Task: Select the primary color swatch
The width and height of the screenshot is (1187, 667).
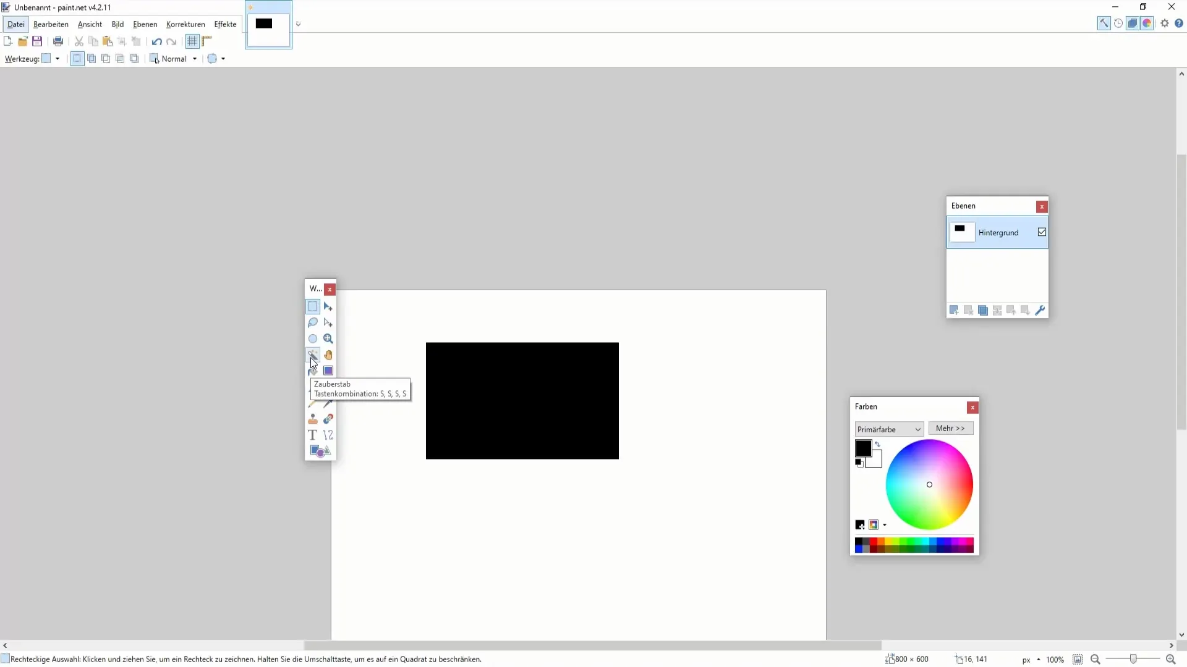Action: pyautogui.click(x=863, y=448)
